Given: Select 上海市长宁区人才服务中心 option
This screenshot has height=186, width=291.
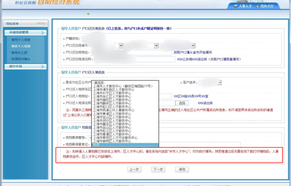Looking at the screenshot, I should pyautogui.click(x=125, y=93).
